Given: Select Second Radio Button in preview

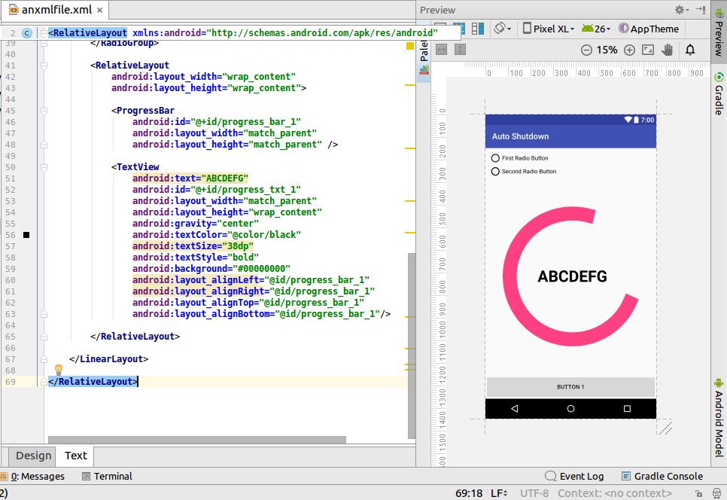Looking at the screenshot, I should pos(524,172).
